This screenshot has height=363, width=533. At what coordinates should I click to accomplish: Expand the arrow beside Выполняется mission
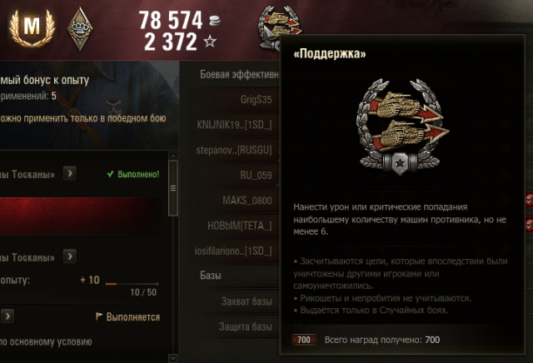(x=7, y=316)
